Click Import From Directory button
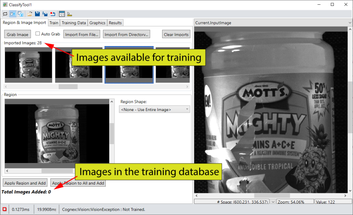The image size is (353, 215). (127, 34)
